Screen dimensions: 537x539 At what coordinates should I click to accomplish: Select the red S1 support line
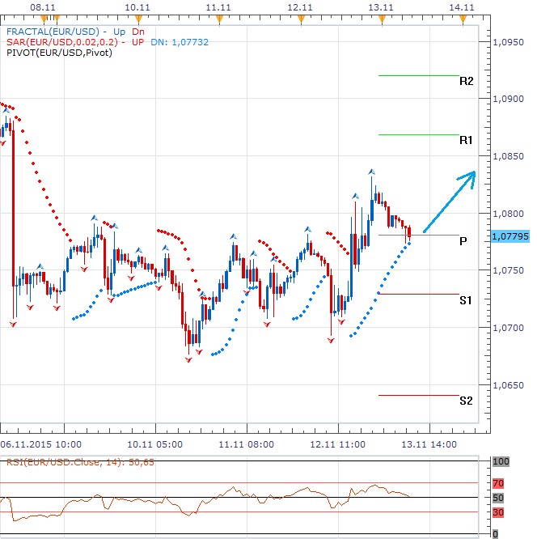coord(418,294)
